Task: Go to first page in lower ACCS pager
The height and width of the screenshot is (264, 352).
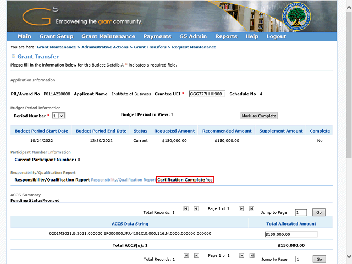Action: 186,255
